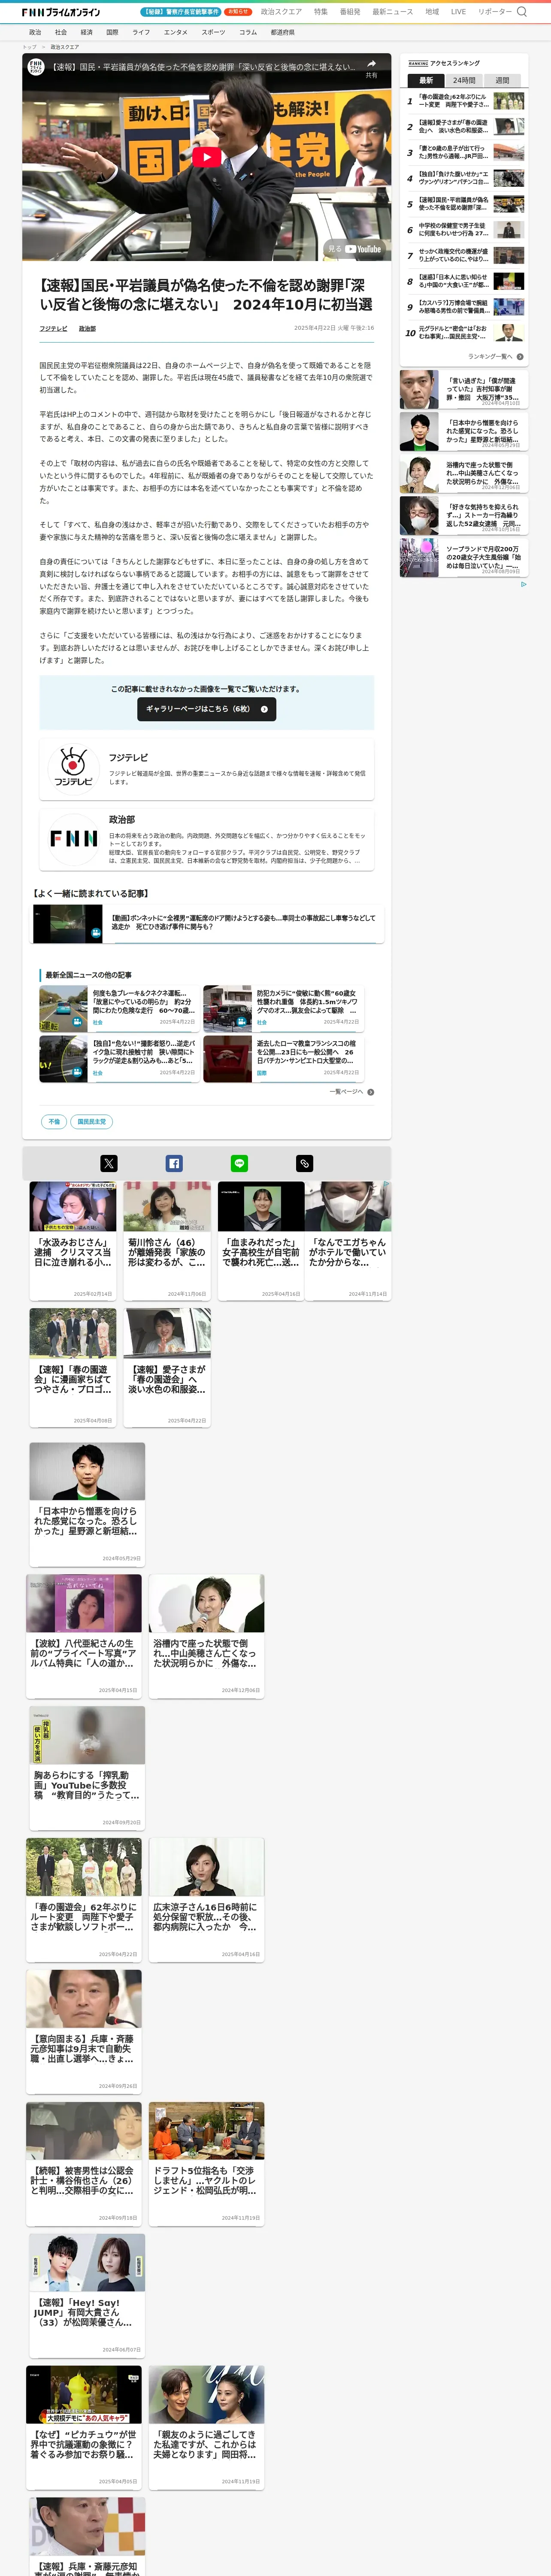Click the Fuji TV logo in author card

pyautogui.click(x=73, y=769)
